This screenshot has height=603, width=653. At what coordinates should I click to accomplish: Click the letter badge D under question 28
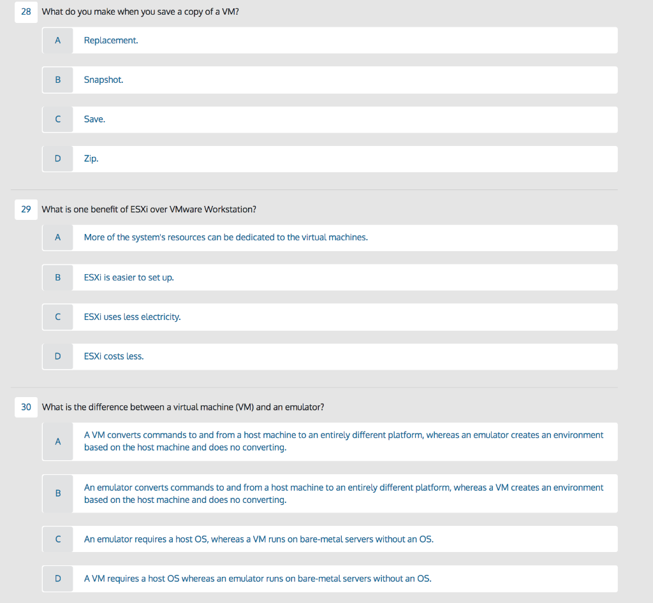(57, 158)
